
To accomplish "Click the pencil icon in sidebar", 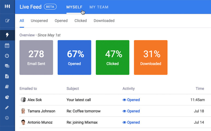I will [x=7, y=108].
